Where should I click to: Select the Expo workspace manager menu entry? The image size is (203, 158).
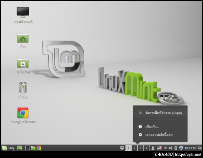[x=160, y=113]
